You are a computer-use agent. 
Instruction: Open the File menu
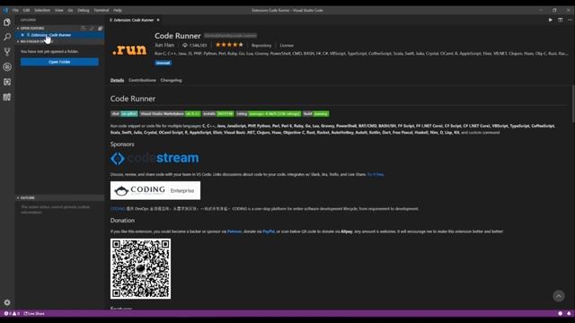15,10
